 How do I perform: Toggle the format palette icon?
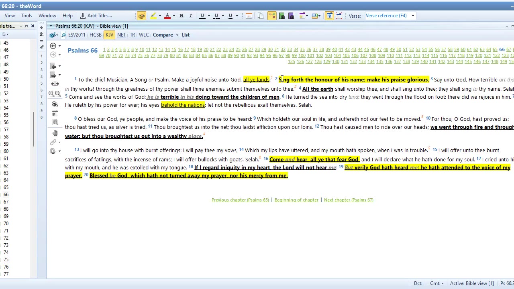(142, 16)
